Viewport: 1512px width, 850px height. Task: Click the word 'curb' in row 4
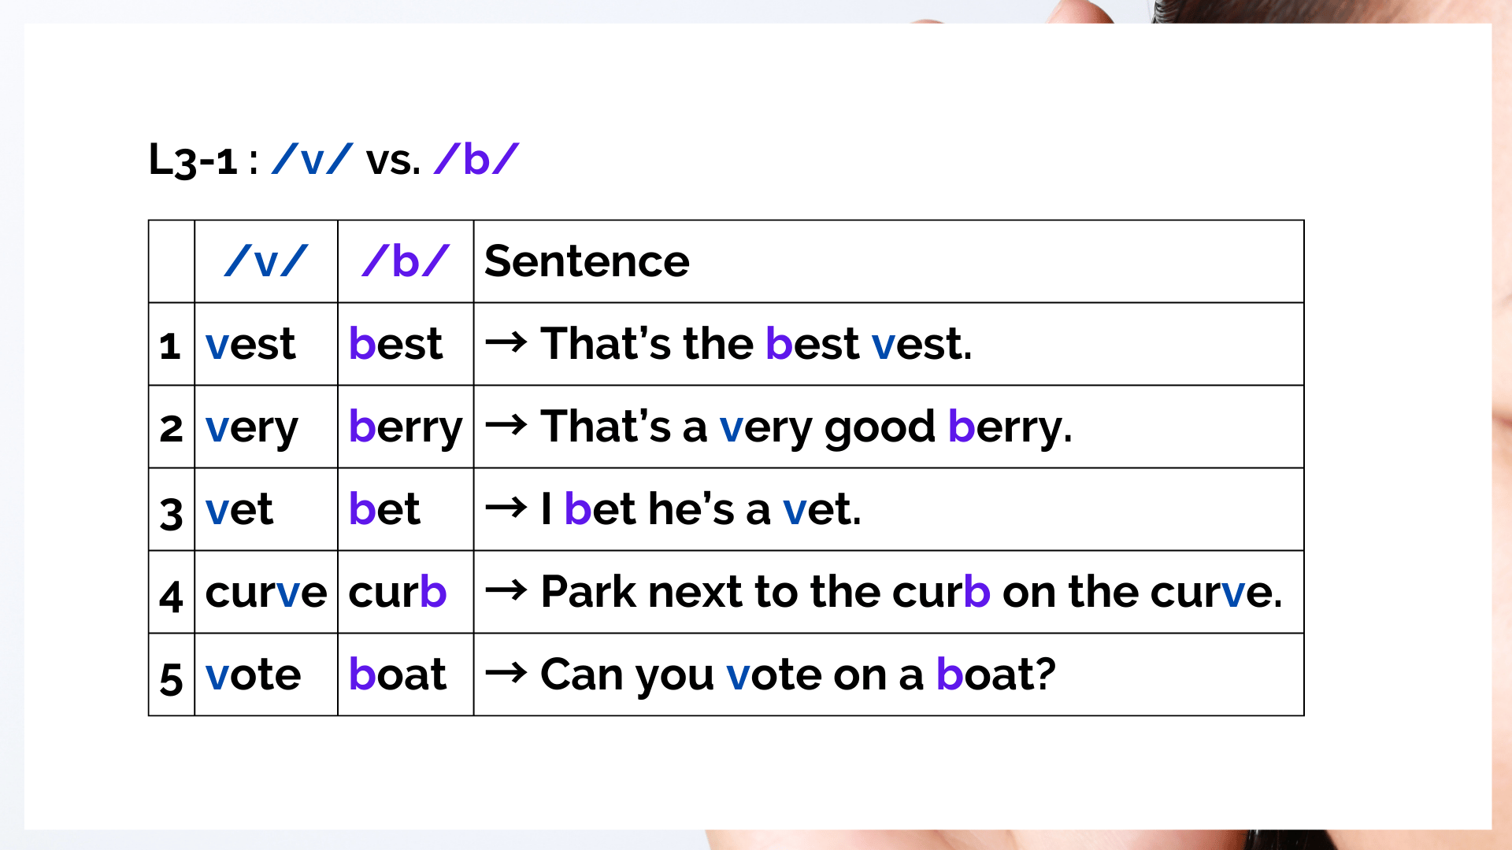click(398, 591)
